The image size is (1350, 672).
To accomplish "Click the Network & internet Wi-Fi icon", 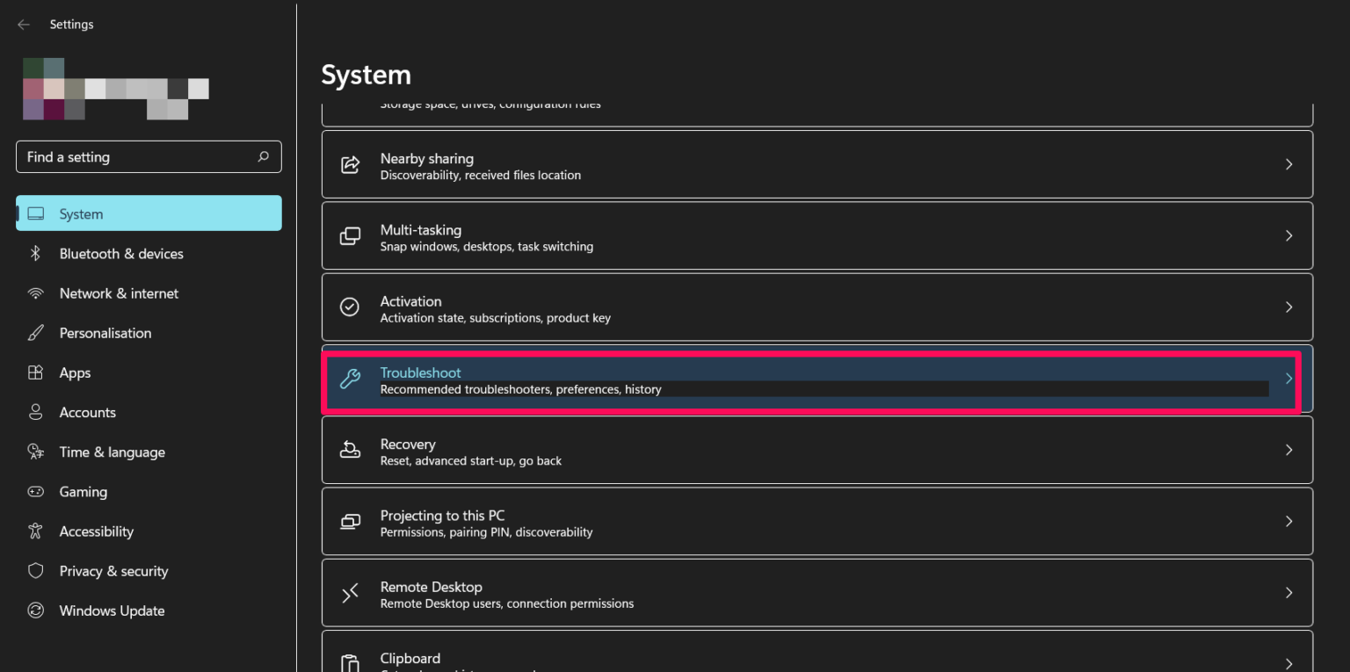I will pyautogui.click(x=36, y=293).
